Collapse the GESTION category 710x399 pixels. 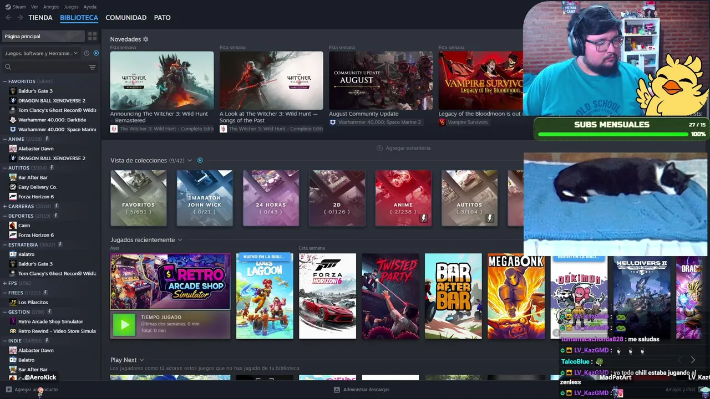[5, 312]
